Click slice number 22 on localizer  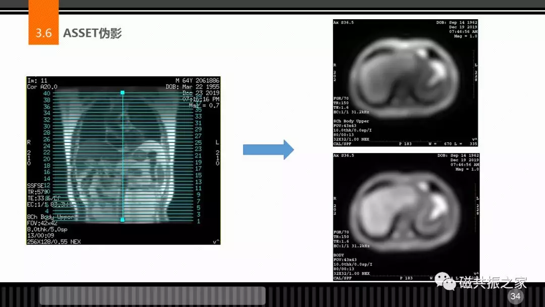[46, 152]
